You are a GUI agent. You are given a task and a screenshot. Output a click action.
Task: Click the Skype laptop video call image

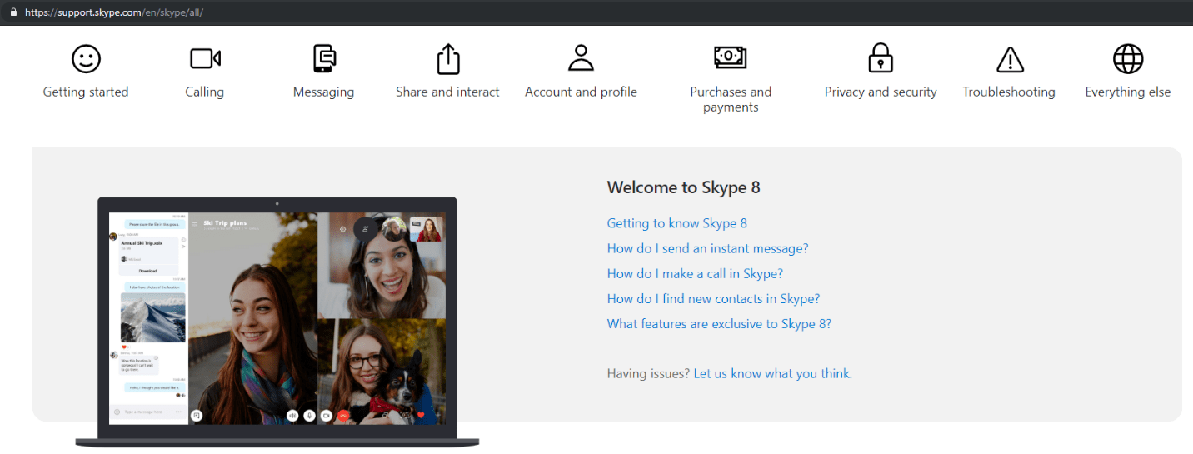[277, 322]
